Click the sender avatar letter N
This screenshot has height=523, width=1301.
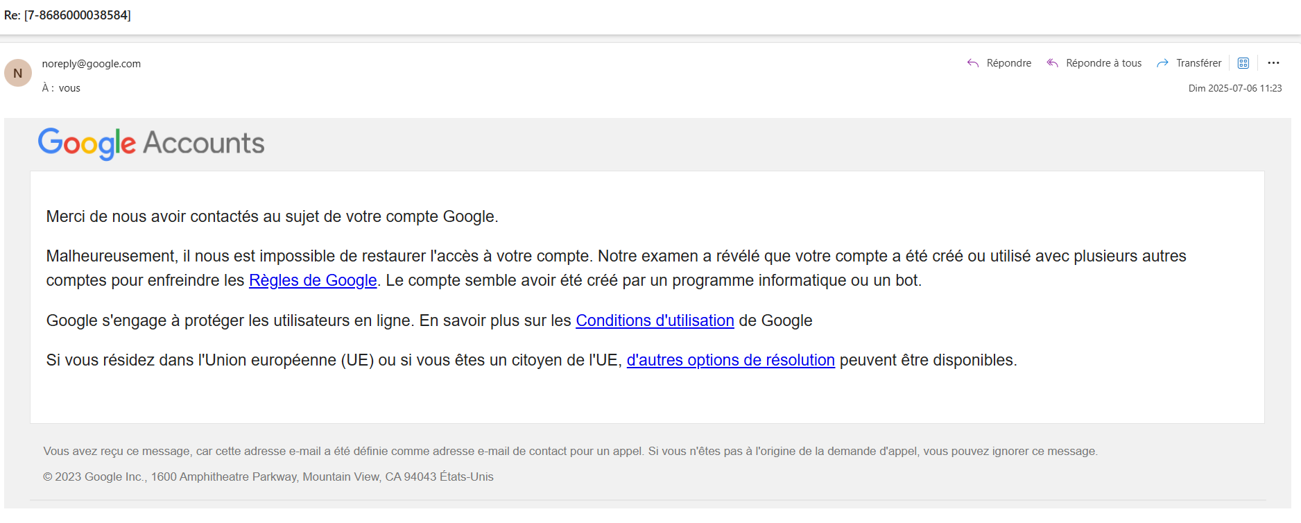18,73
